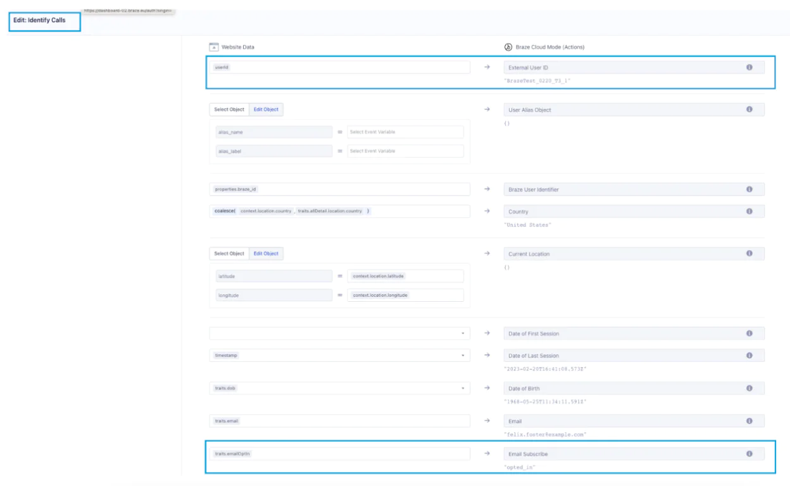The height and width of the screenshot is (486, 790).
Task: Click info icon for Date of First Session
Action: (x=749, y=333)
